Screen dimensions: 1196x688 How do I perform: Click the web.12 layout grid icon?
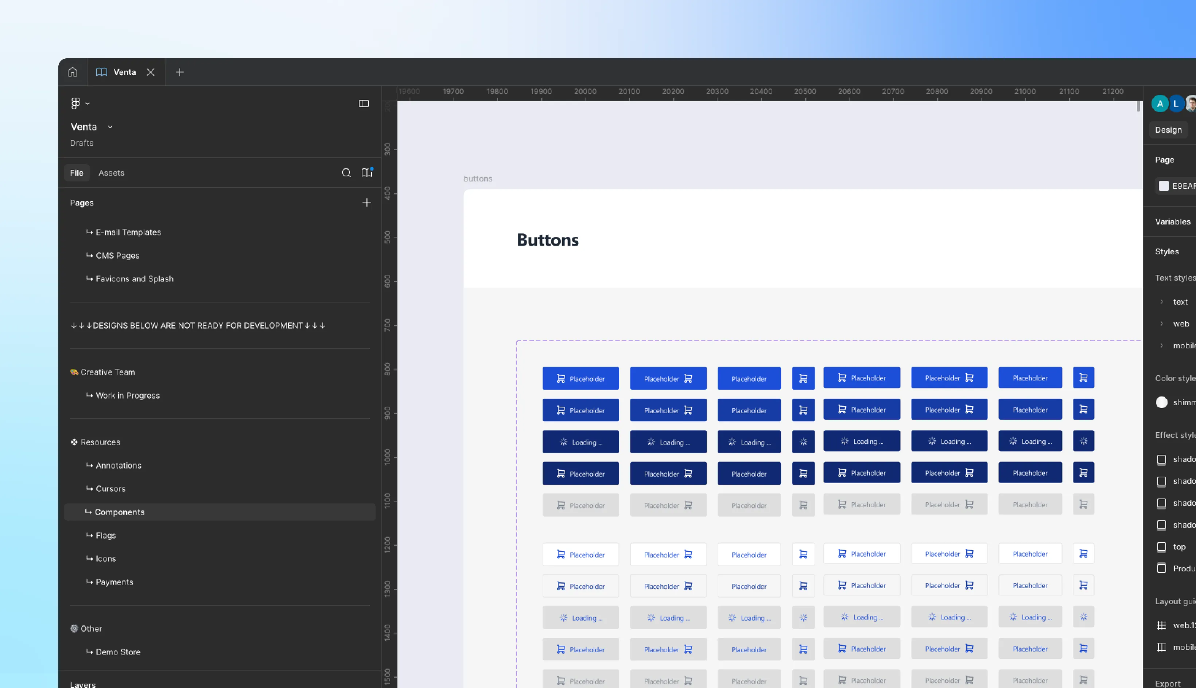(x=1161, y=625)
